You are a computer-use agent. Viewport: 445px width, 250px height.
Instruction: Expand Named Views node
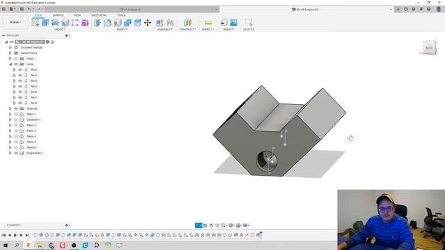(x=10, y=53)
